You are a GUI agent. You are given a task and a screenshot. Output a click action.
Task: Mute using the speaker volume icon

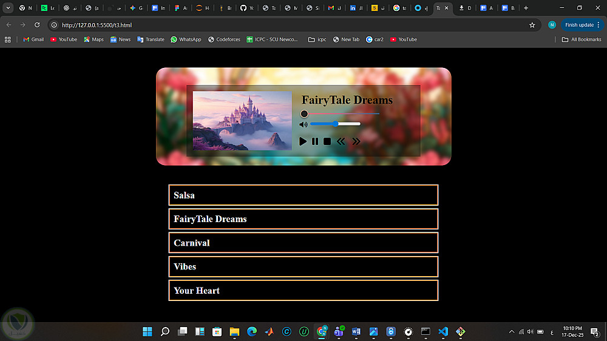(303, 124)
